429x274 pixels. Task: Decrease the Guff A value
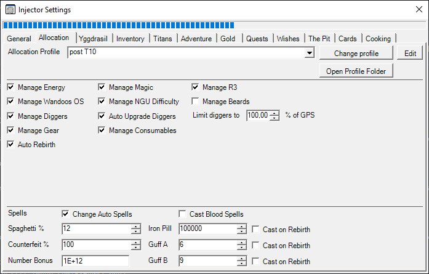click(x=242, y=247)
